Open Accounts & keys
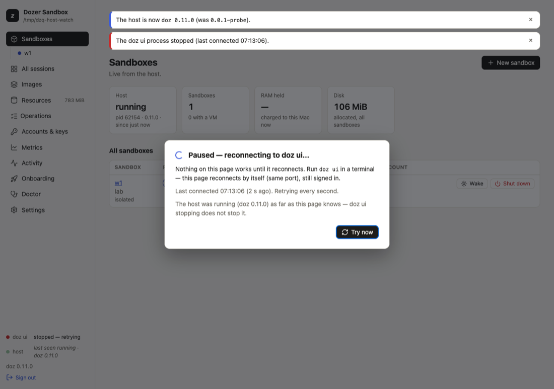The image size is (554, 389). (47, 132)
